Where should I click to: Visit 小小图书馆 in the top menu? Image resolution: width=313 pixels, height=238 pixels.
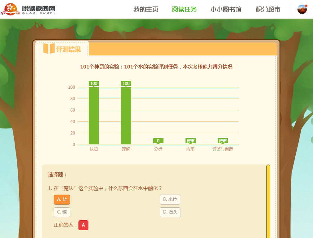point(226,9)
